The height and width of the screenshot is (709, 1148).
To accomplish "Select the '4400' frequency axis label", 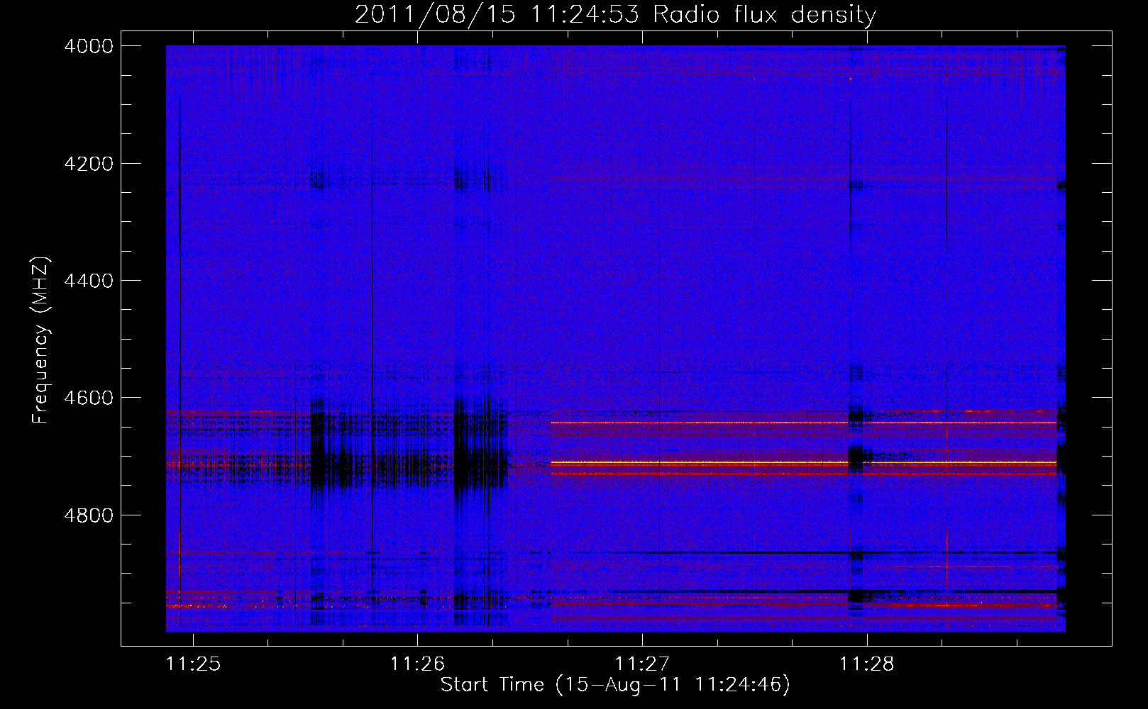I will pos(89,281).
